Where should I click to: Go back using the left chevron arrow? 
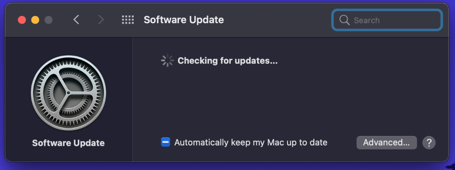coord(76,20)
